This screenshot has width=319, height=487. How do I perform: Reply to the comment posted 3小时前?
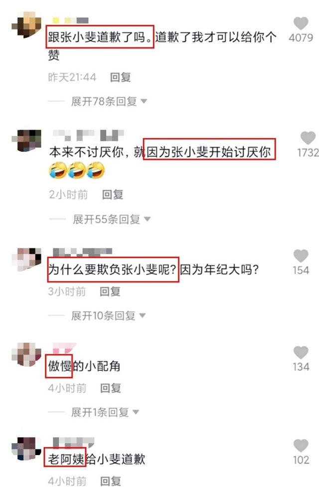pyautogui.click(x=110, y=291)
